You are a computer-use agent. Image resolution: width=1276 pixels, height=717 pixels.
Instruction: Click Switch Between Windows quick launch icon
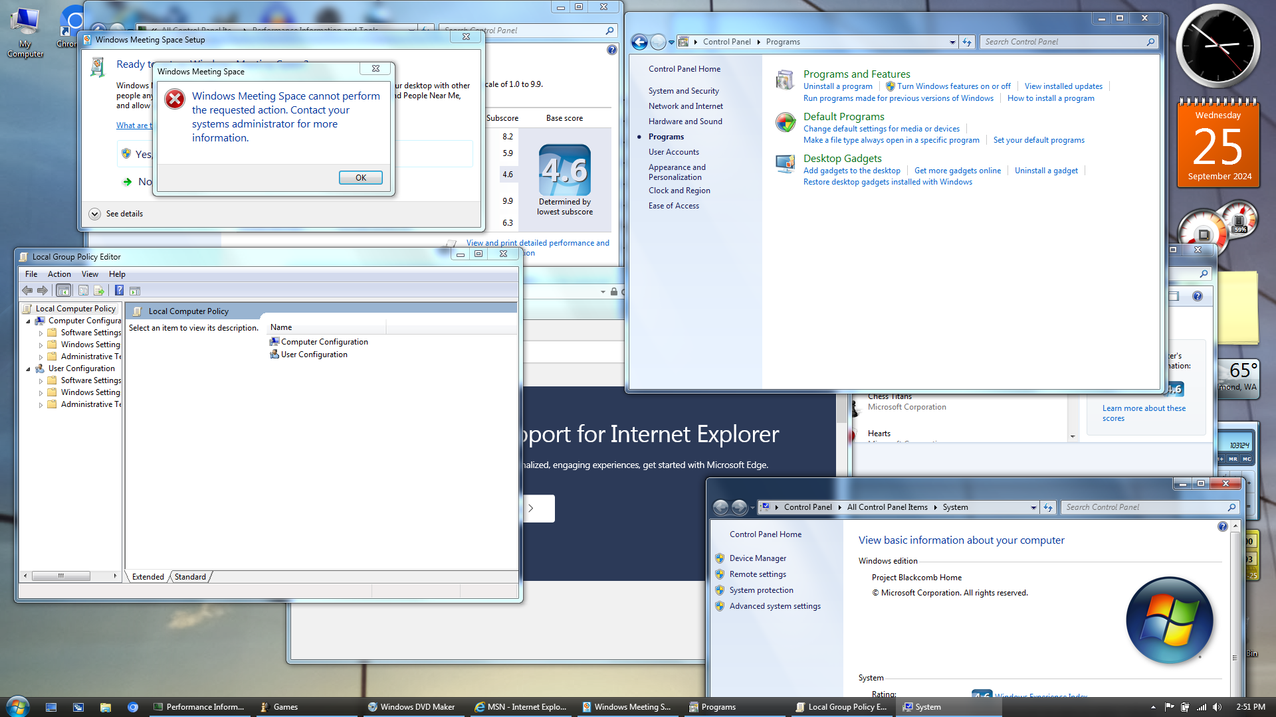78,707
